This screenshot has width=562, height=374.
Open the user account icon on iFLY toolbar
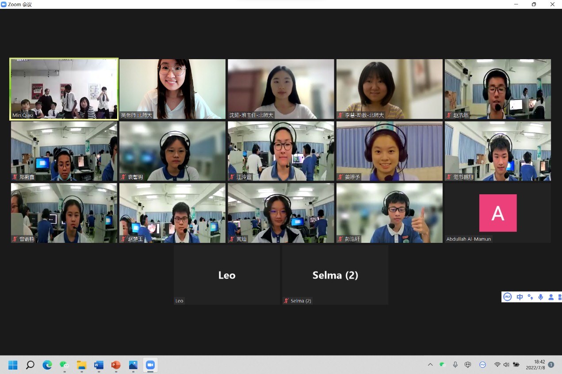pos(551,297)
